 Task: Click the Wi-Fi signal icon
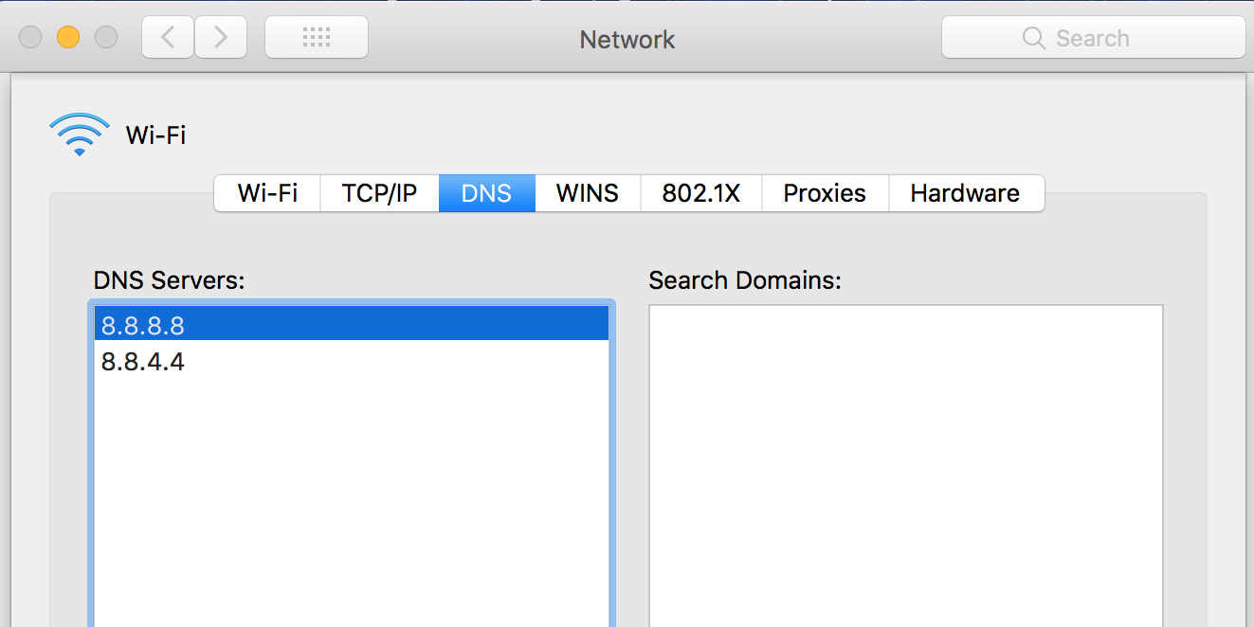click(x=80, y=133)
